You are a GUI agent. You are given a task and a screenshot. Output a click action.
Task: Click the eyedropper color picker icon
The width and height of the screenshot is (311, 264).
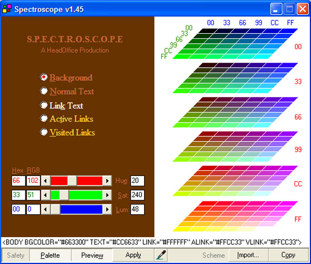pyautogui.click(x=161, y=255)
